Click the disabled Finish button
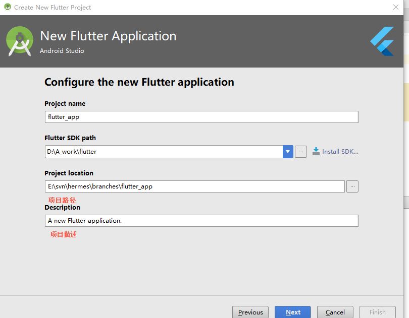 (x=377, y=312)
